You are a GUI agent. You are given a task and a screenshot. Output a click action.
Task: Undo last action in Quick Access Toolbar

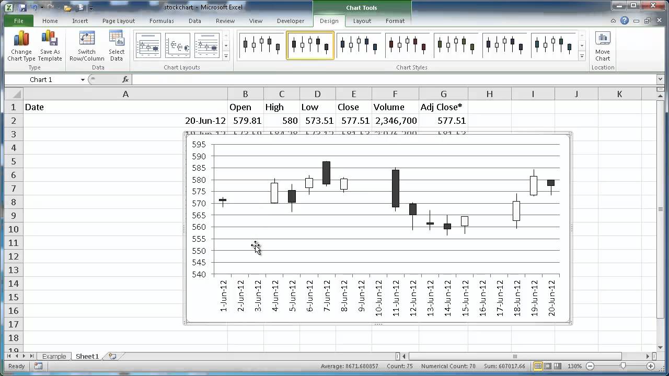coord(34,8)
